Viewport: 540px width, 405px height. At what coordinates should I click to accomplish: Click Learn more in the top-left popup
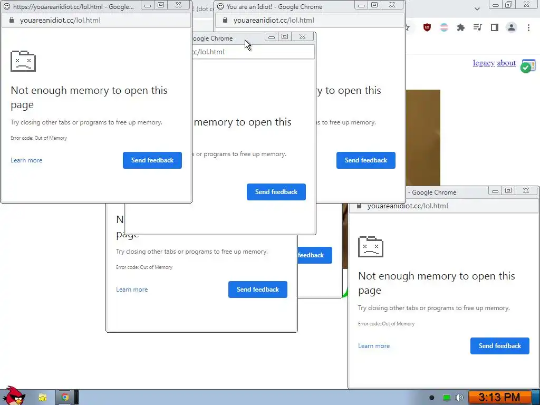[x=26, y=160]
